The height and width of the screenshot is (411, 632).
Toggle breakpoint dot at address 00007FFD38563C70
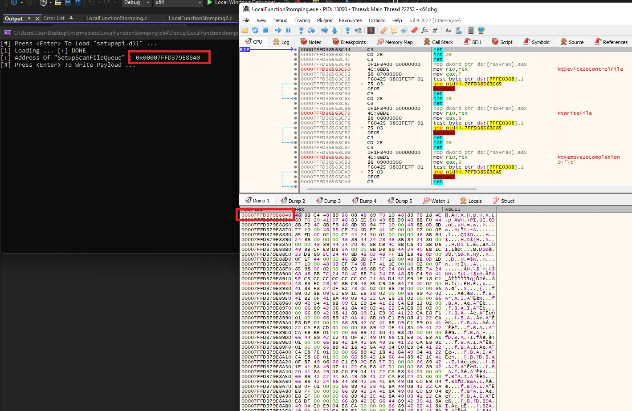tap(295, 113)
